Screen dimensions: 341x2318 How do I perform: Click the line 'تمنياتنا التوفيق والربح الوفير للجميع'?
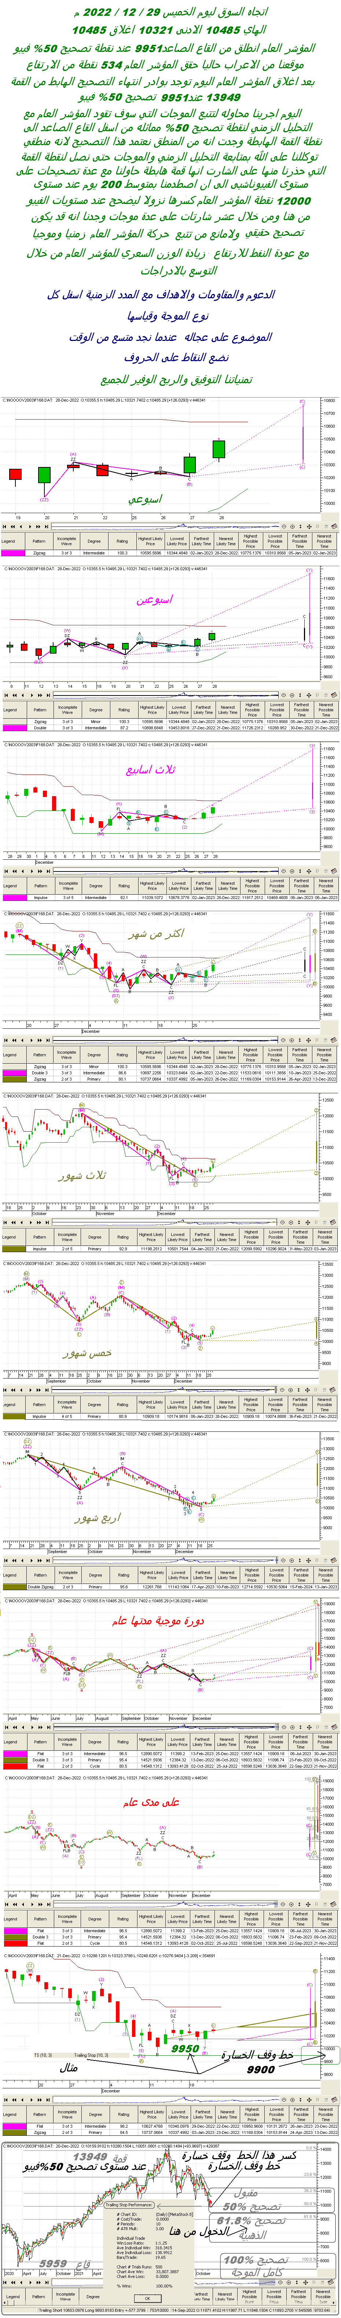click(176, 380)
